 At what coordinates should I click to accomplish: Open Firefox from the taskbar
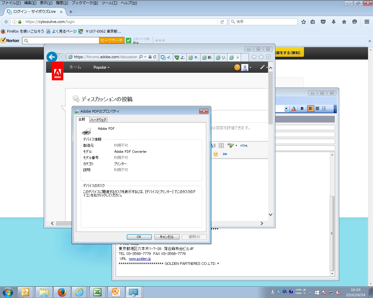62,292
